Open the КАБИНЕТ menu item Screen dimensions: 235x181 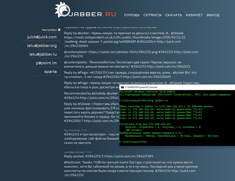point(194,15)
